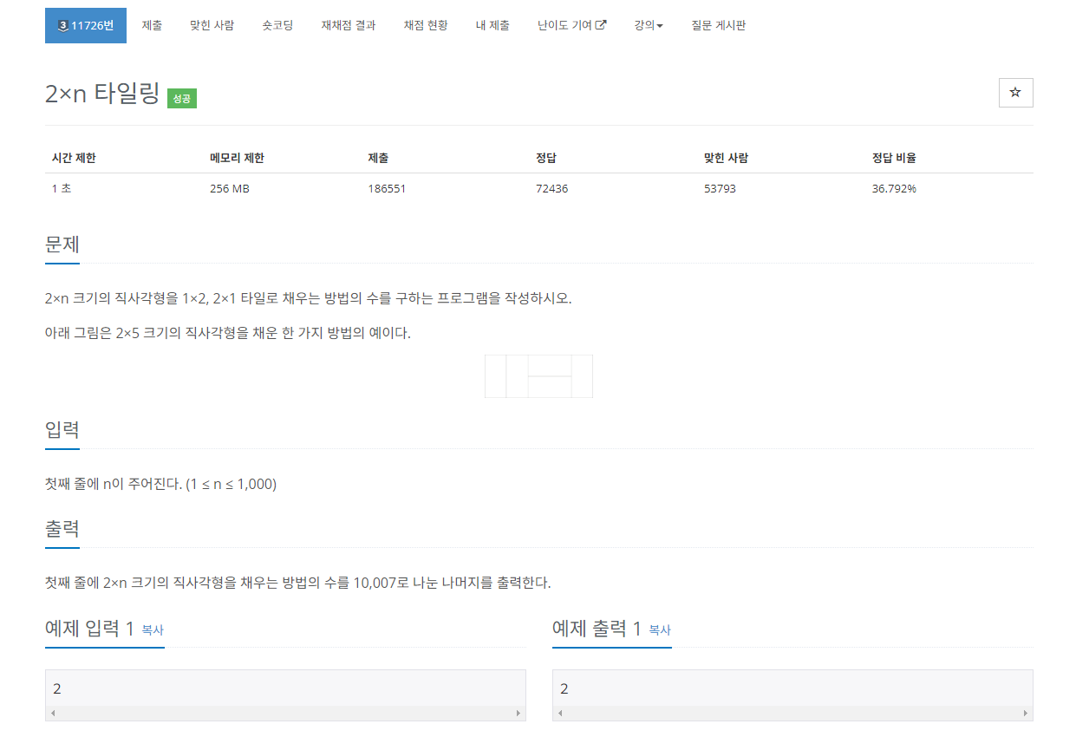This screenshot has width=1076, height=737.
Task: Copy example input using 복사 link
Action: coord(153,630)
